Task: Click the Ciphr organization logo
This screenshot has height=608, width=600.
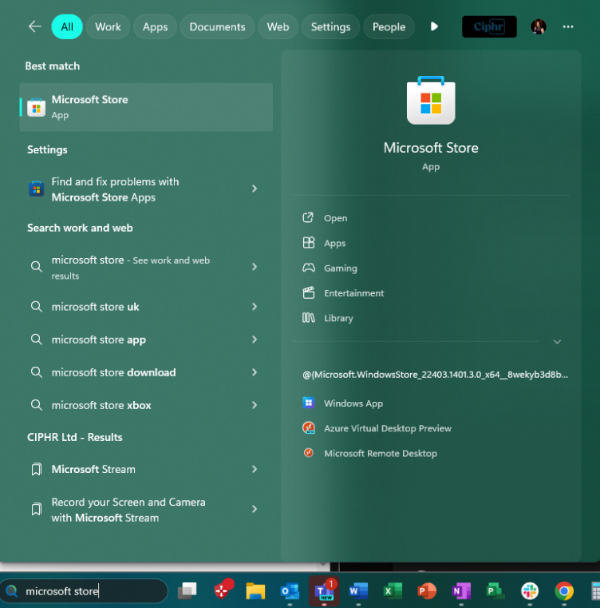Action: tap(489, 26)
